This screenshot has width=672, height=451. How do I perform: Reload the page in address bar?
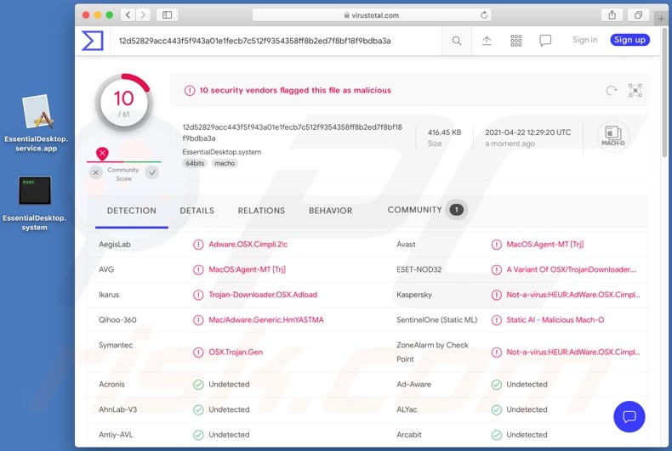tap(484, 15)
